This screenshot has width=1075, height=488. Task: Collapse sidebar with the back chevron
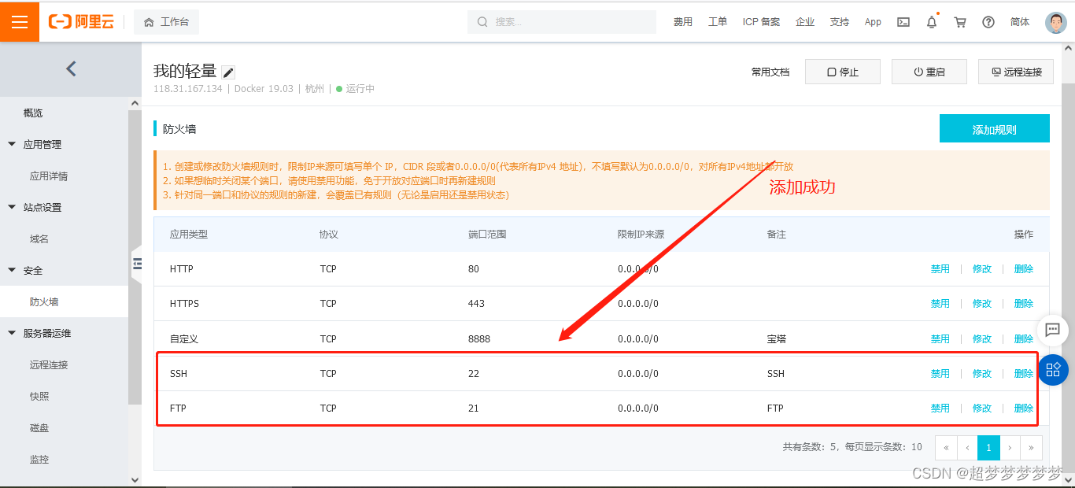point(71,68)
